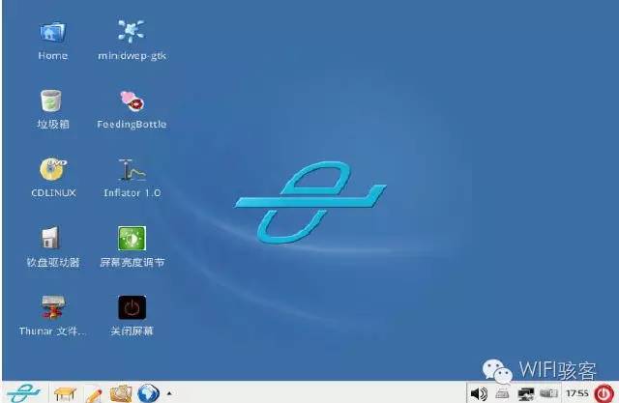Expand the small arrow next to the globe launcher
The height and width of the screenshot is (403, 619).
(x=169, y=394)
